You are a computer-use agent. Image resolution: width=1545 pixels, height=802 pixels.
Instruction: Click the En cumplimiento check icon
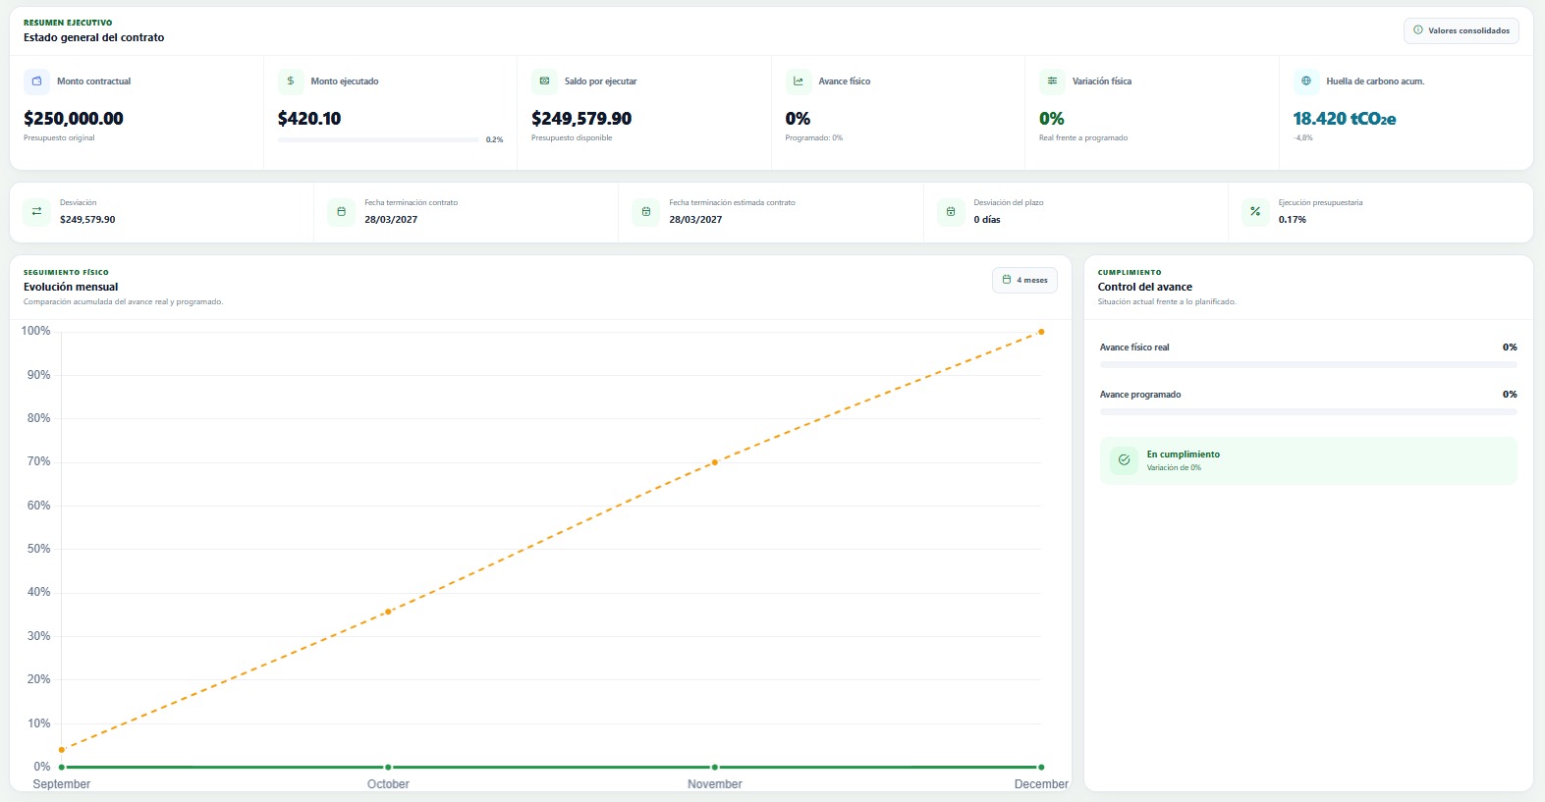(1124, 459)
